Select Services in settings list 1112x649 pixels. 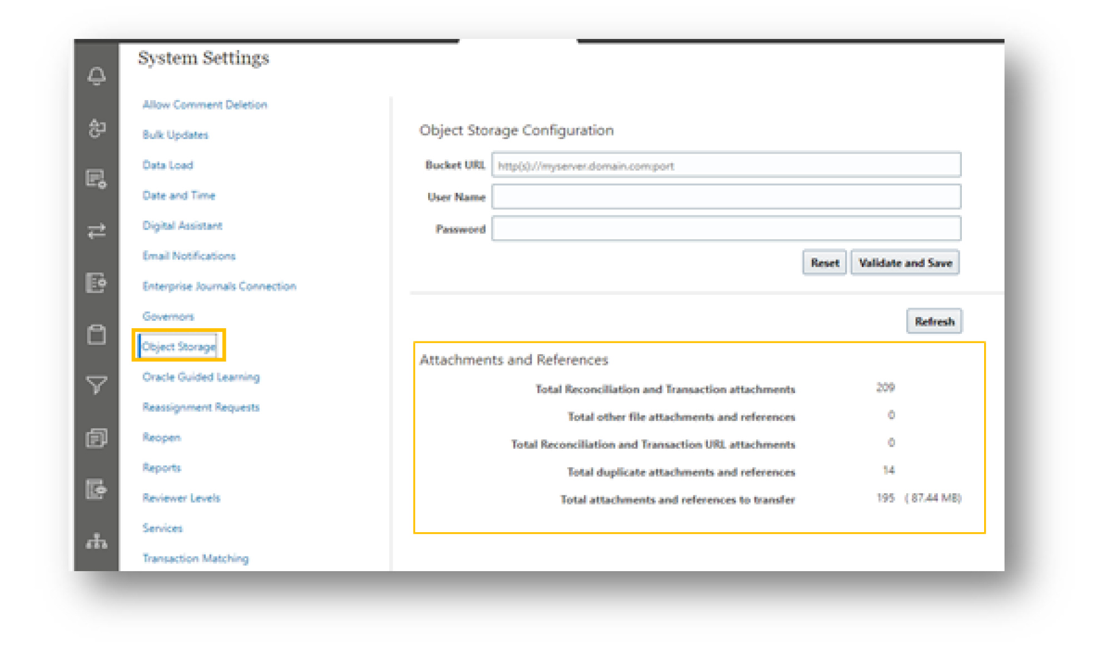(x=162, y=528)
